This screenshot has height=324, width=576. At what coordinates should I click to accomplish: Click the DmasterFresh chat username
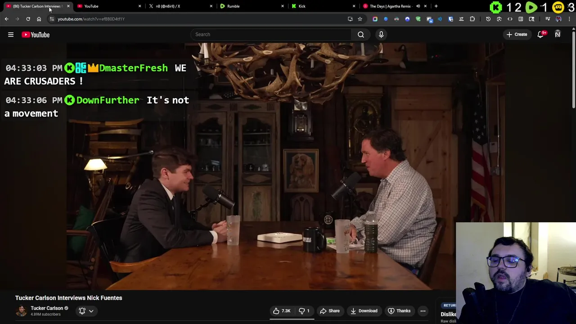pos(133,68)
